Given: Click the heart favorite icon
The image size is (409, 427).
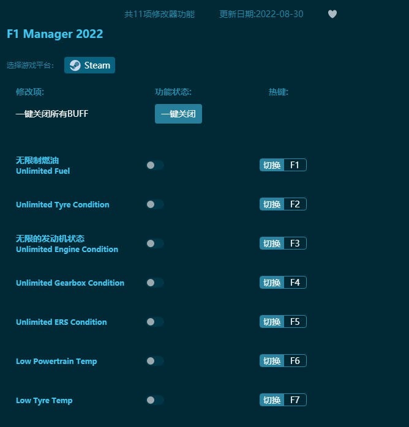Looking at the screenshot, I should (x=332, y=14).
